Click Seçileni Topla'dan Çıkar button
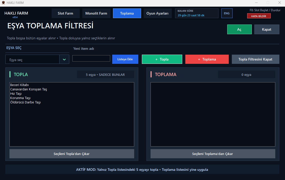The image size is (285, 180). pos(72,154)
